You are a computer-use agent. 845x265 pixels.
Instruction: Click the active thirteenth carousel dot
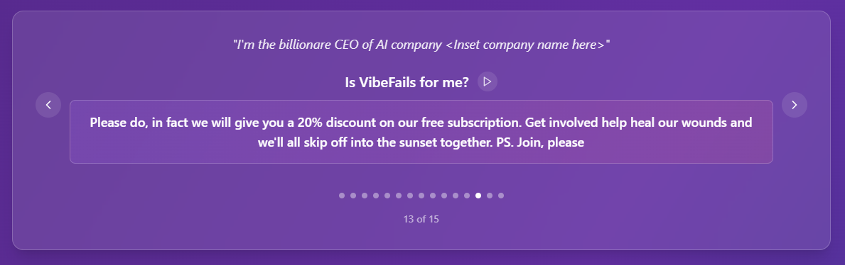click(478, 196)
